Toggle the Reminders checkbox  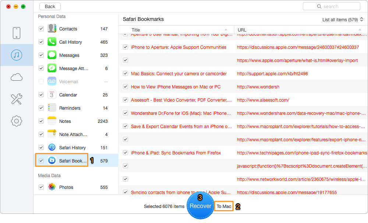[x=41, y=108]
